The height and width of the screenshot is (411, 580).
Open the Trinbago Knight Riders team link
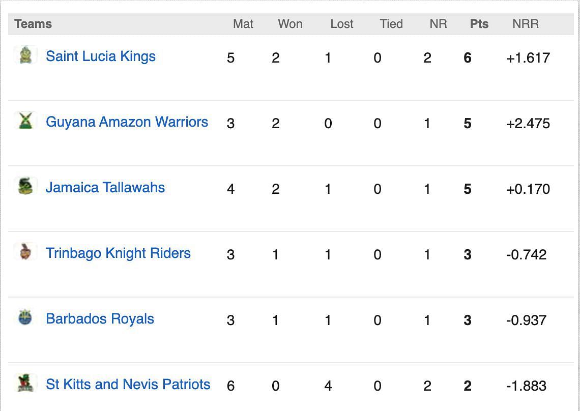pos(119,253)
